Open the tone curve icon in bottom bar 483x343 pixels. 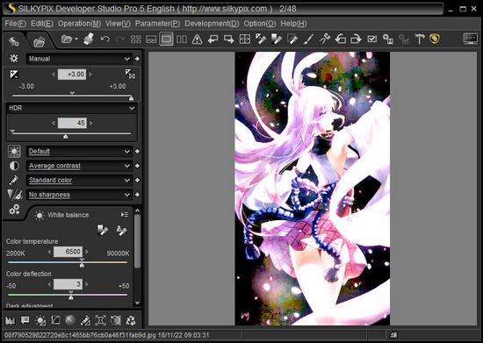click(x=55, y=320)
